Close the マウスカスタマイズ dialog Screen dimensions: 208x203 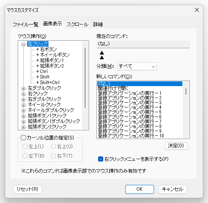click(x=197, y=10)
